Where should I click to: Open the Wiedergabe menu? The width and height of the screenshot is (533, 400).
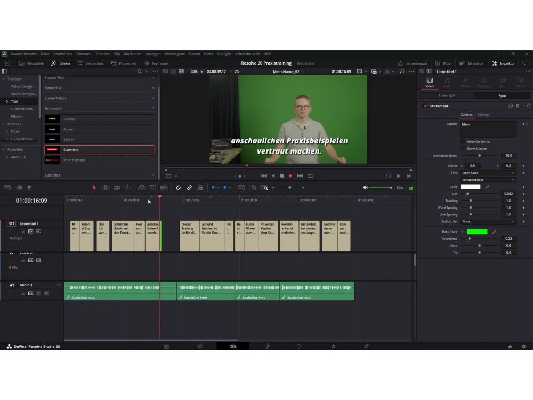[x=174, y=54]
